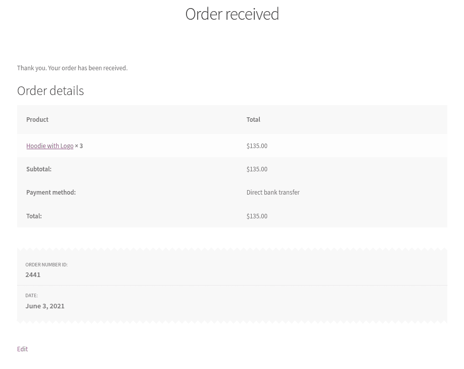The height and width of the screenshot is (369, 464).
Task: Click the Edit link at page bottom
Action: [x=22, y=349]
